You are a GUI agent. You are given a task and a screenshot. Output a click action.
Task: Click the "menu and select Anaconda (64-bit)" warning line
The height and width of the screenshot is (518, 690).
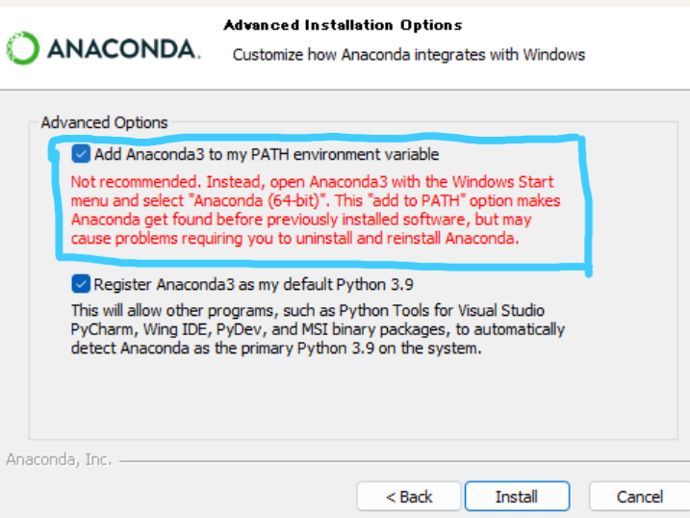pos(316,201)
